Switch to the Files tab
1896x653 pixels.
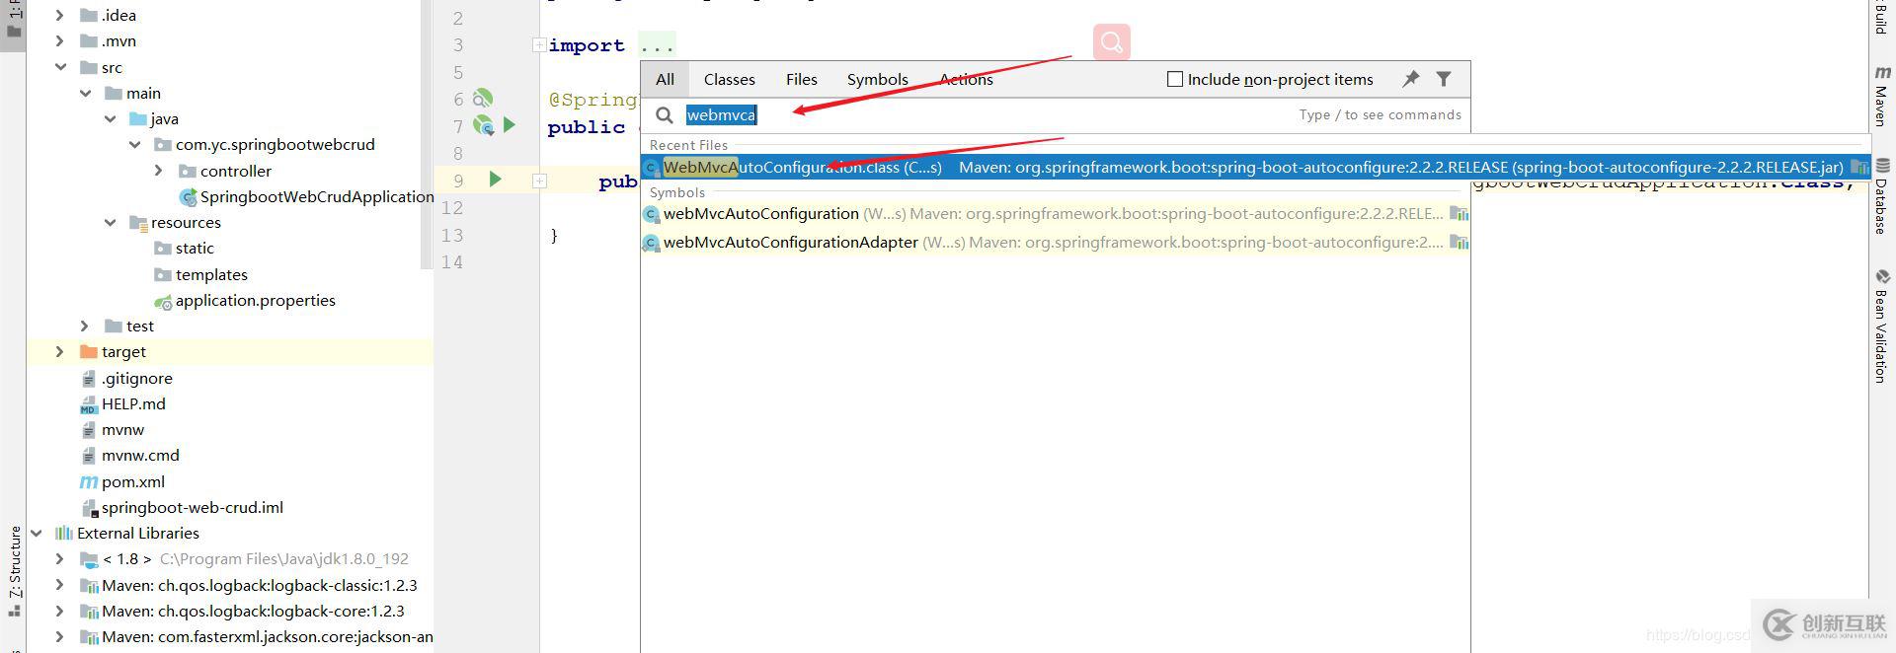coord(801,79)
